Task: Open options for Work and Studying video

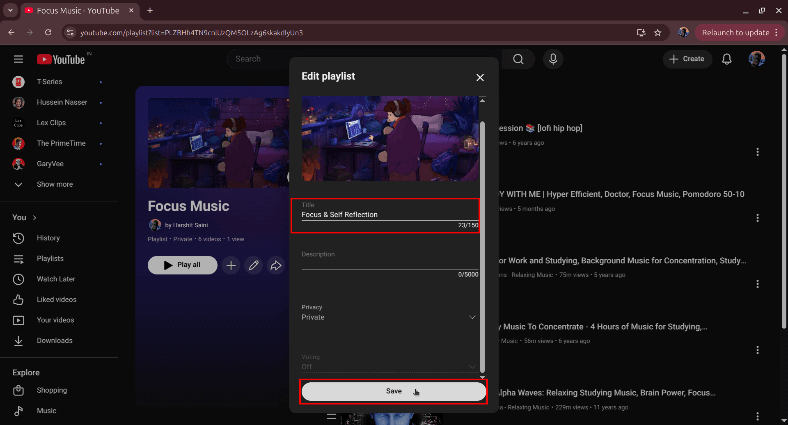Action: pos(758,284)
